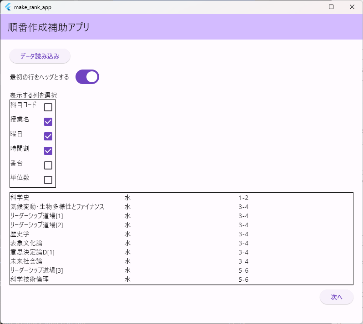Pick the 科学技術倫理 row
The width and height of the screenshot is (363, 324).
tap(29, 279)
